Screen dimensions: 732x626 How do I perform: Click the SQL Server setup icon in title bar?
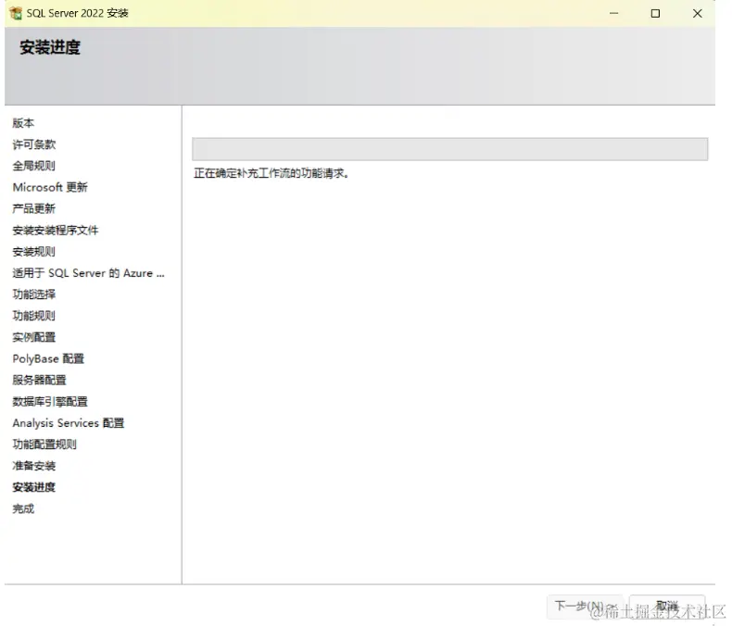(x=16, y=13)
